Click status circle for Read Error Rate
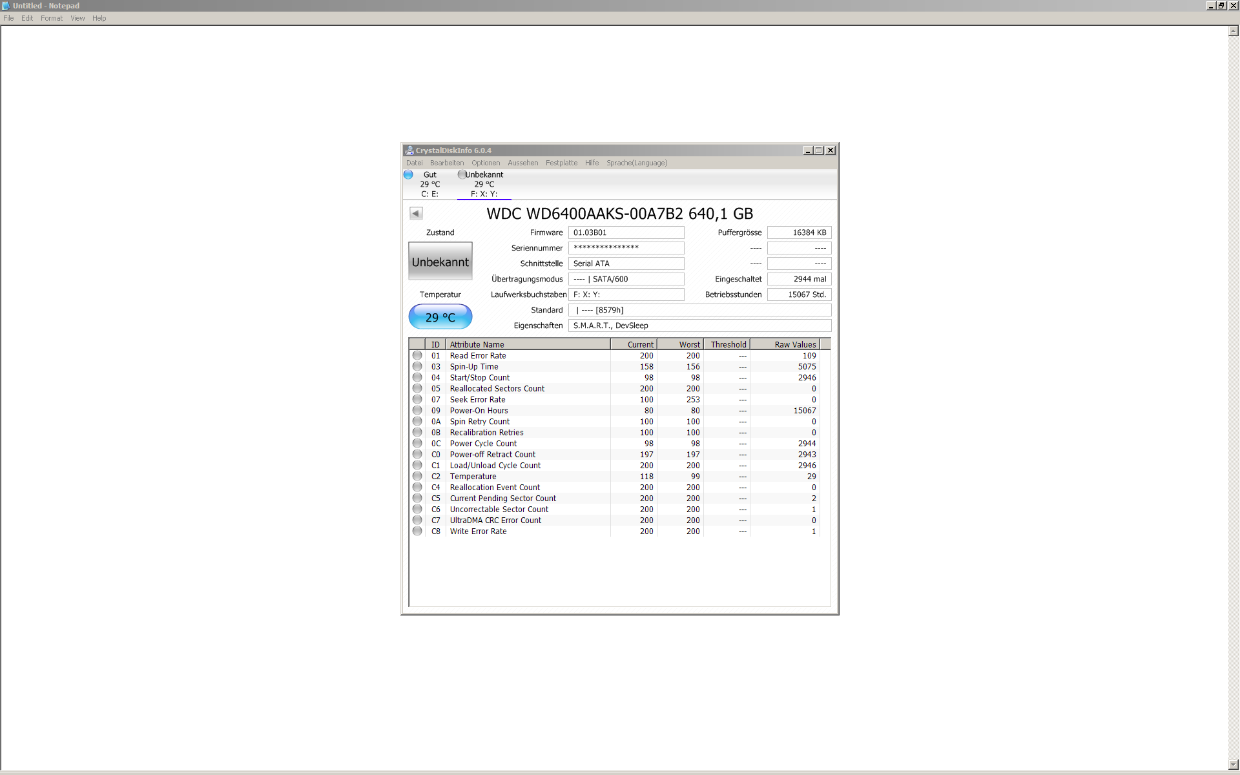1240x775 pixels. (417, 356)
